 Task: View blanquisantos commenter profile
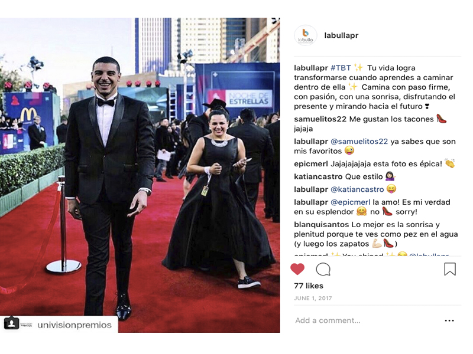pos(321,225)
